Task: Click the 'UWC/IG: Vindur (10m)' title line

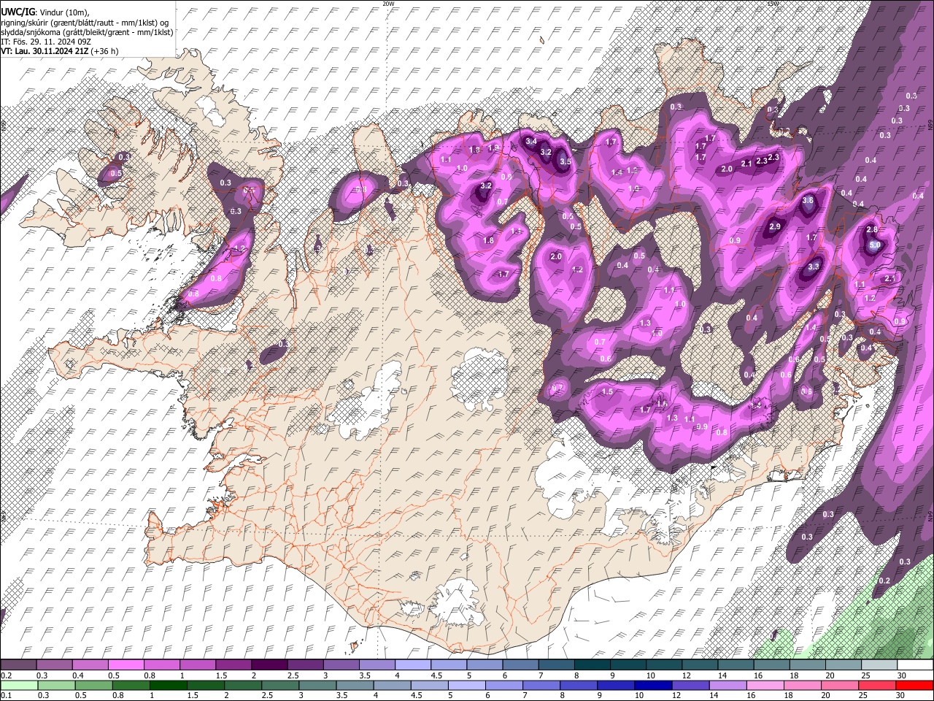Action: point(45,12)
